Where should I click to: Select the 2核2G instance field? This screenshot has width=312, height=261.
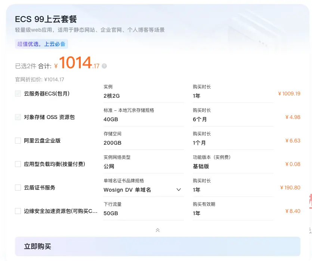[x=143, y=96]
